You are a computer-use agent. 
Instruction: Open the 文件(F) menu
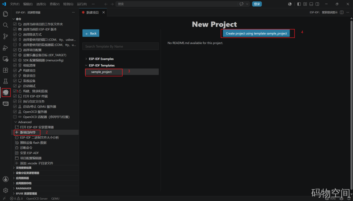pos(15,4)
